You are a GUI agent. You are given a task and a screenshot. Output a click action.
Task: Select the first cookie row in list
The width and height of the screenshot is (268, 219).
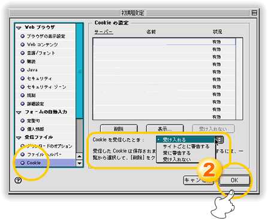point(164,42)
